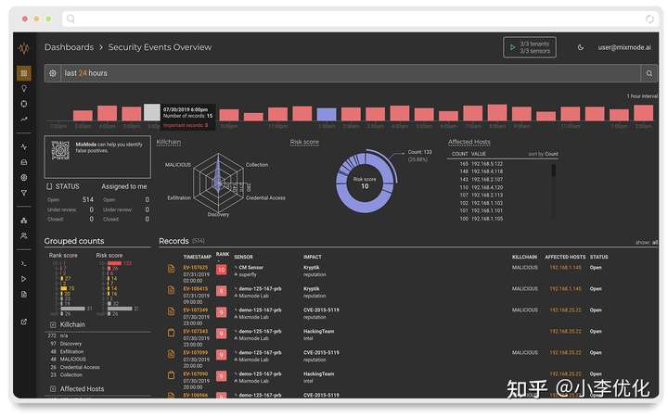Open event link EV-107625
The height and width of the screenshot is (417, 668).
coord(196,268)
